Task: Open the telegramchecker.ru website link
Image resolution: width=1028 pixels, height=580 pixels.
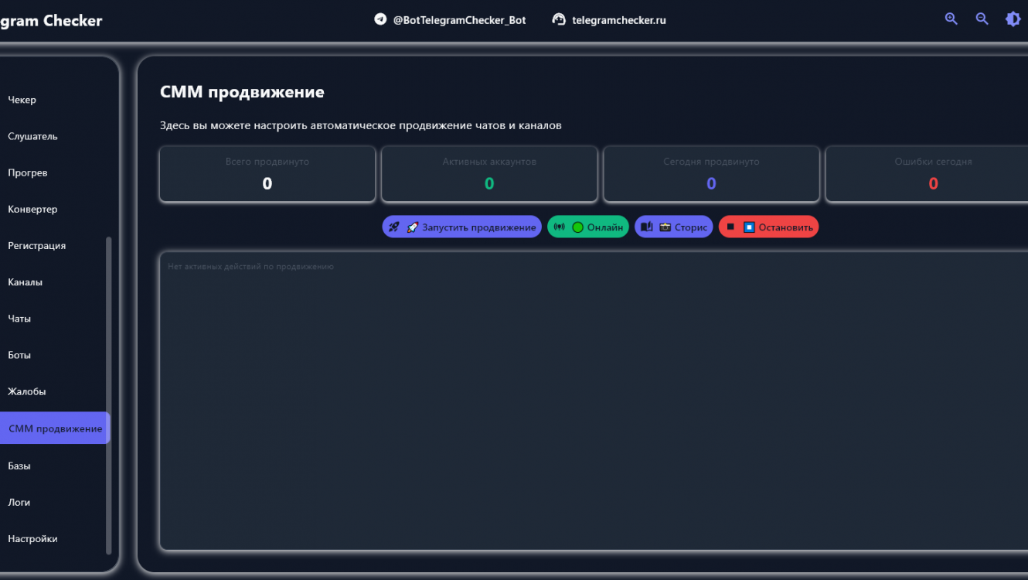Action: tap(618, 20)
